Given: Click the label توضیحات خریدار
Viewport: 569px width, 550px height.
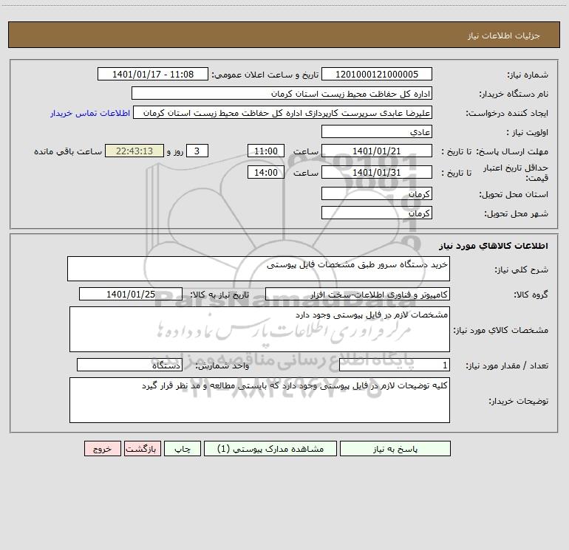Looking at the screenshot, I should [518, 401].
